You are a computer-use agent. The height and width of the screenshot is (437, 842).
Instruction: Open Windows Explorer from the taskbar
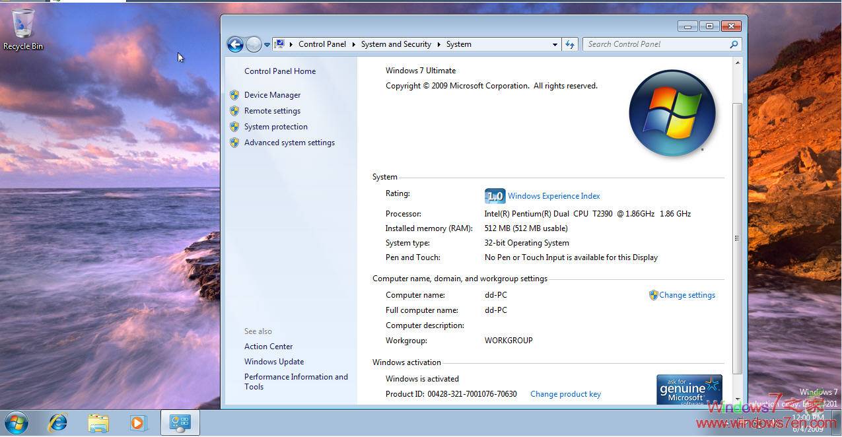click(x=98, y=422)
